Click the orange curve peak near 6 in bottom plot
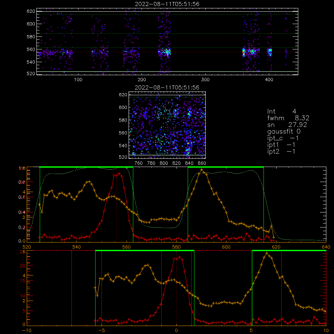 pos(267,253)
